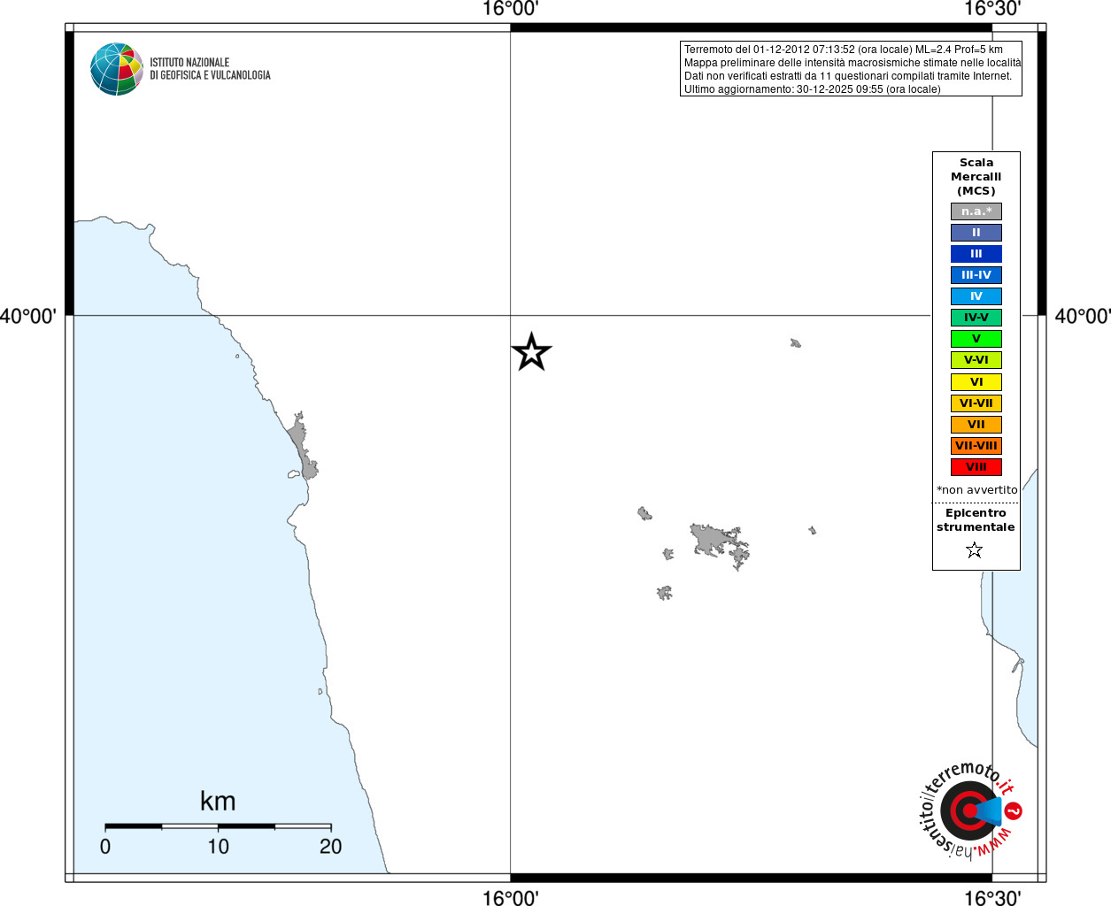Click the legend epicenter star symbol
This screenshot has height=906, width=1111.
coord(975,550)
